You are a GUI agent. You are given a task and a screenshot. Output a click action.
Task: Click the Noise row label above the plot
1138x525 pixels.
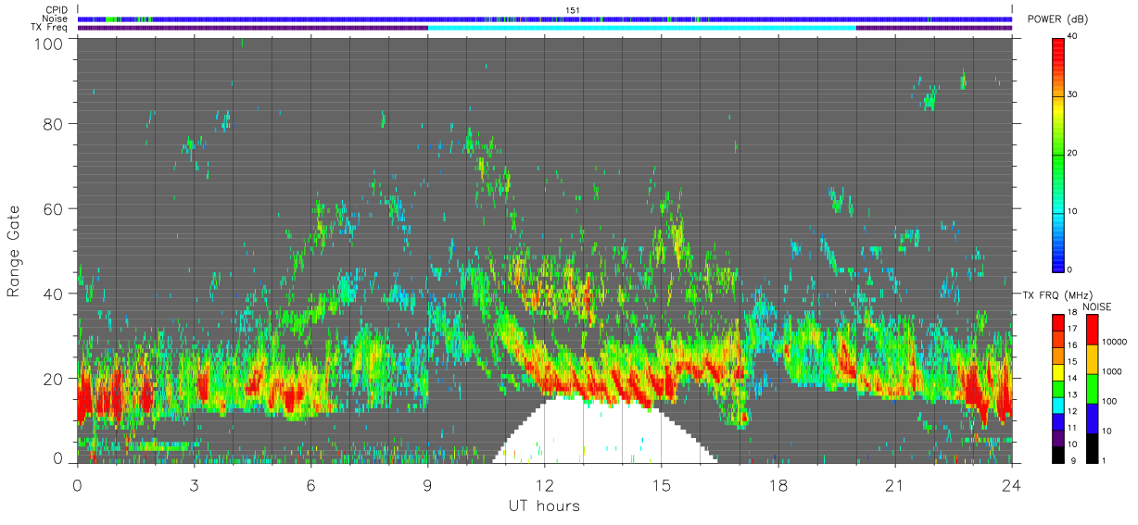point(56,19)
